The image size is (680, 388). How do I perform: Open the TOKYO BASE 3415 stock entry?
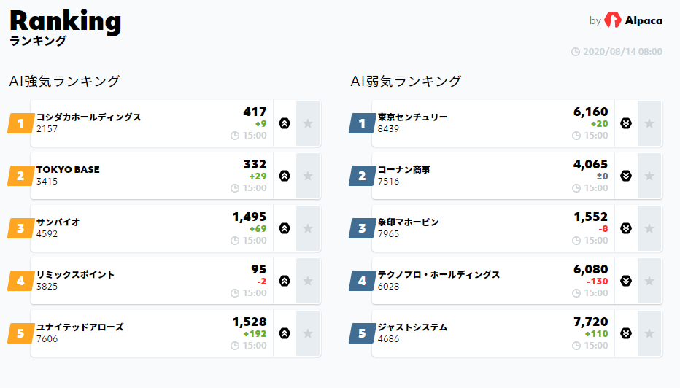click(152, 176)
